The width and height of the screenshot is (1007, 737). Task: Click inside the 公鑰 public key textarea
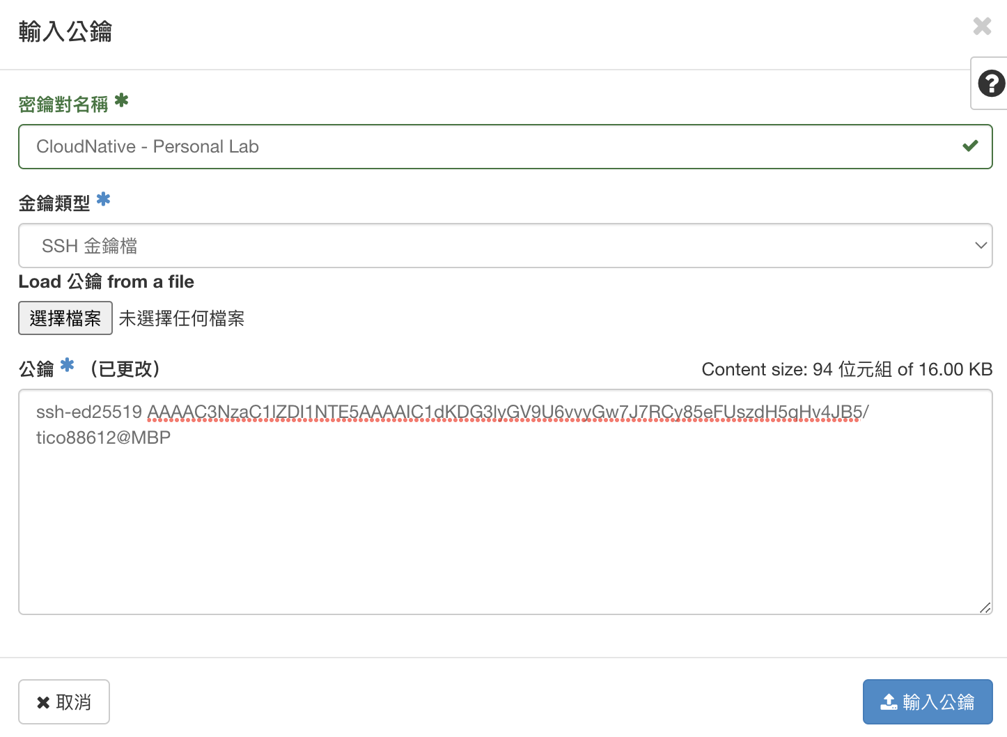click(x=505, y=529)
